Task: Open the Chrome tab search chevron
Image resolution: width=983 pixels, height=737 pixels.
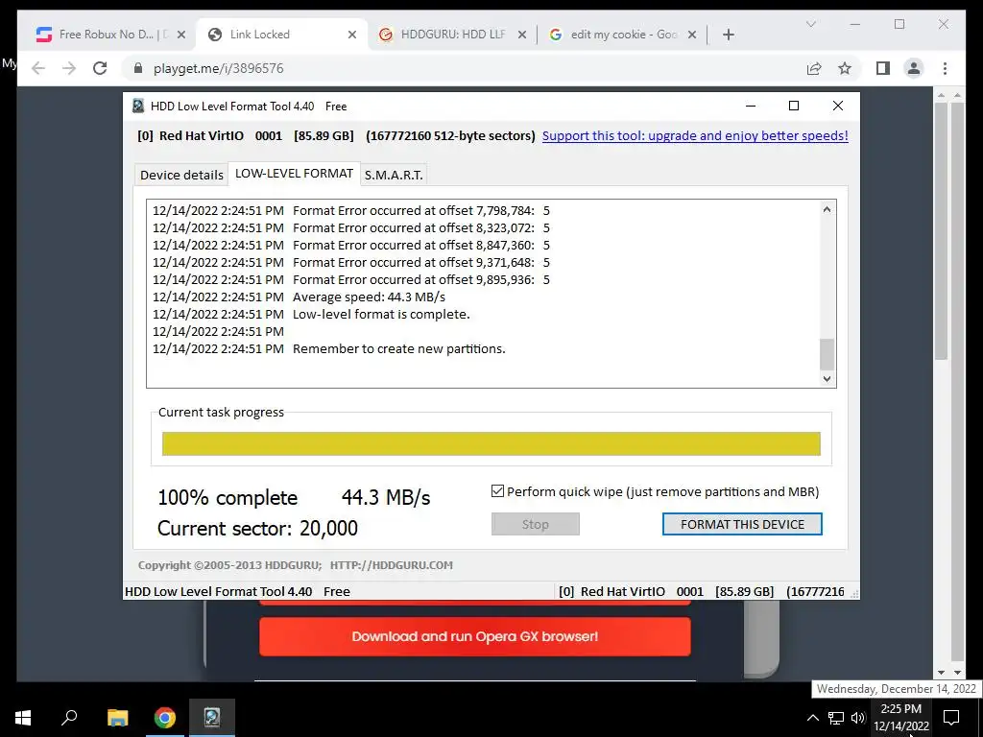Action: pos(810,24)
